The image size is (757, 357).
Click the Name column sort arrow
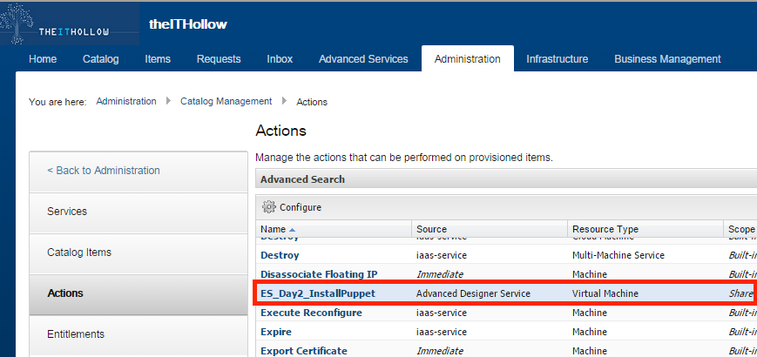pos(293,230)
